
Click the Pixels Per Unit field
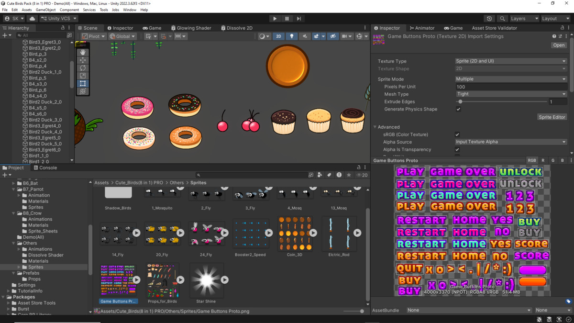(510, 87)
